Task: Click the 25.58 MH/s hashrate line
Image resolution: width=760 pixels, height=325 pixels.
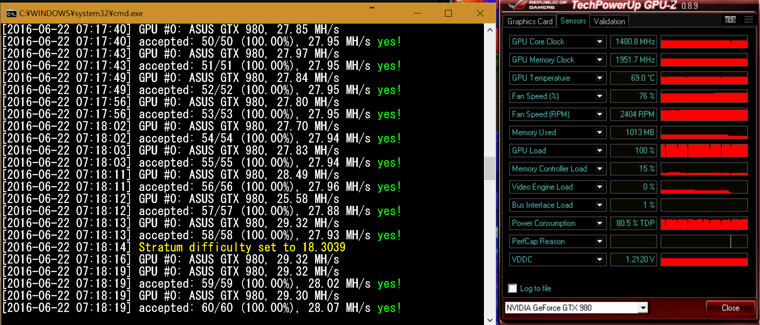Action: point(171,199)
